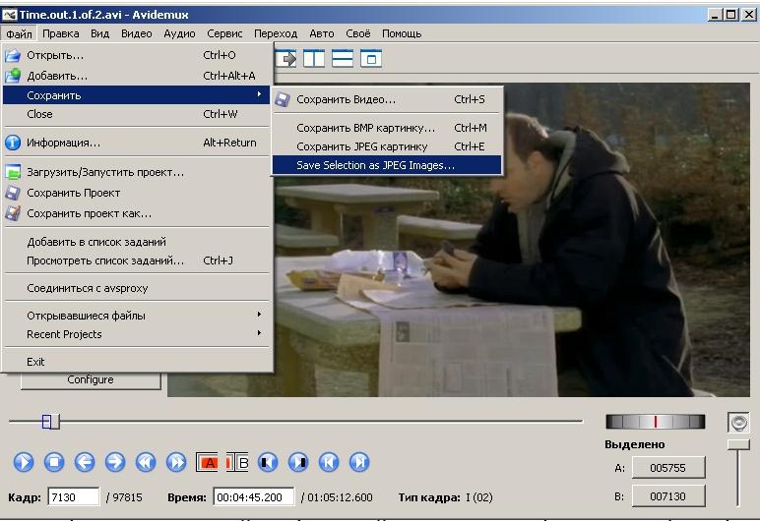Click selection B value button 007130
This screenshot has height=521, width=760.
click(x=667, y=496)
